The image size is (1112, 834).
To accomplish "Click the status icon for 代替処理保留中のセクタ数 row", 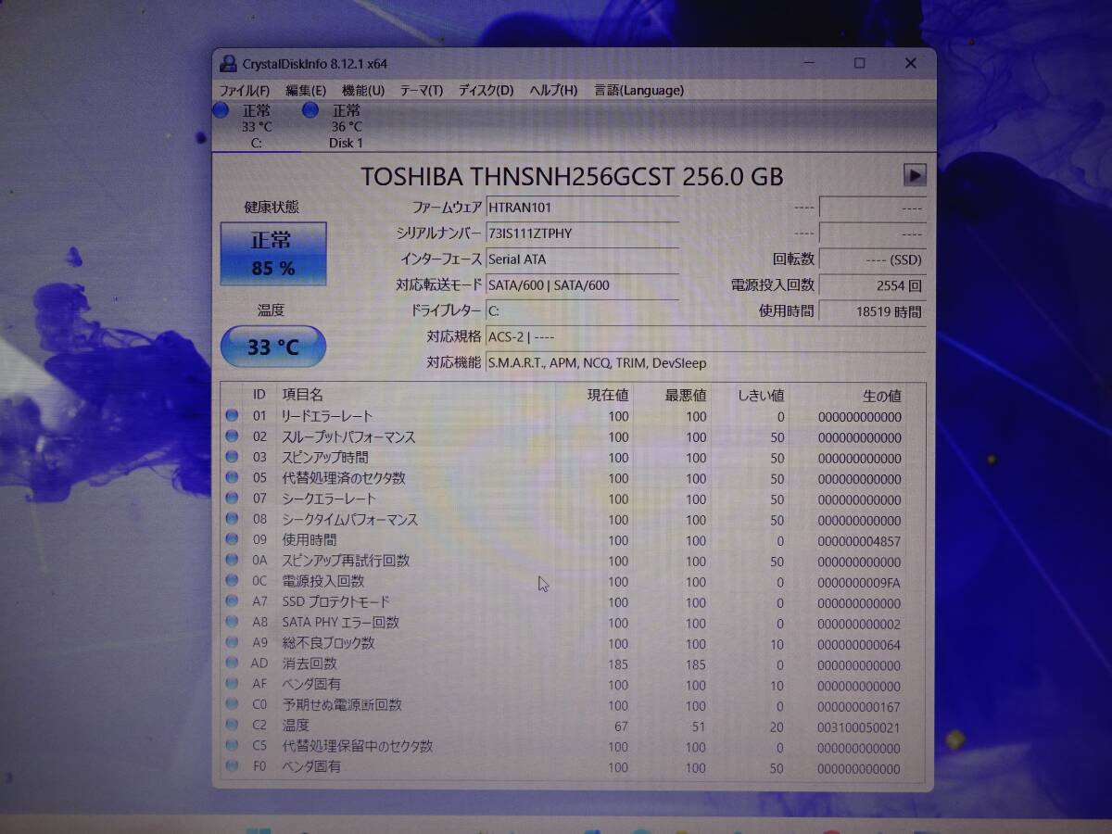I will 232,747.
